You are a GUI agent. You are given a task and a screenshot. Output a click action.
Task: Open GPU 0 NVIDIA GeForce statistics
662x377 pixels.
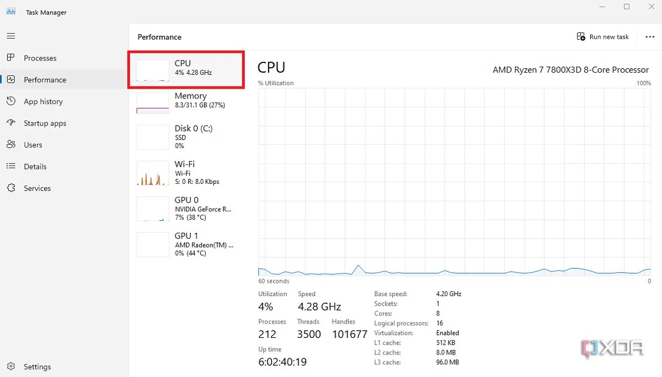point(188,208)
